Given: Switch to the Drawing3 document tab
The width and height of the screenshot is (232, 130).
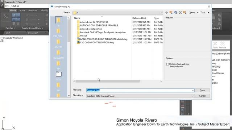Looking at the screenshot, I should click(33, 33).
